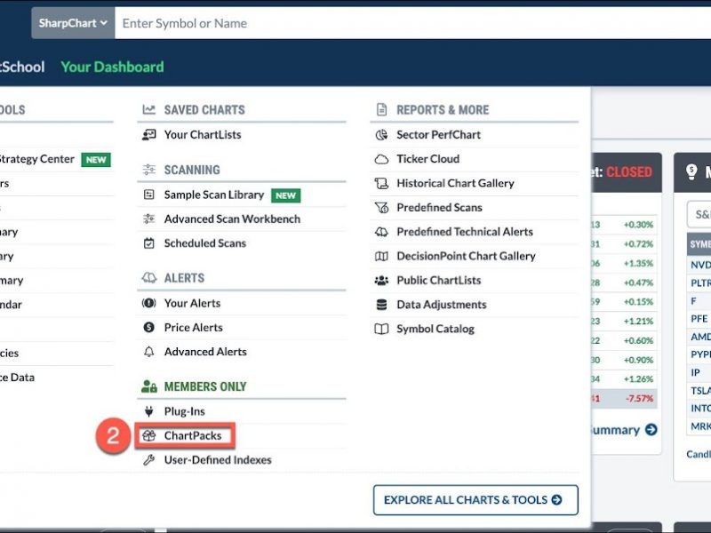This screenshot has height=533, width=711.
Task: Click the Scheduled Scans calendar icon
Action: click(x=148, y=243)
